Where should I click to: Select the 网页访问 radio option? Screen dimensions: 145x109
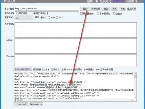tap(22, 13)
